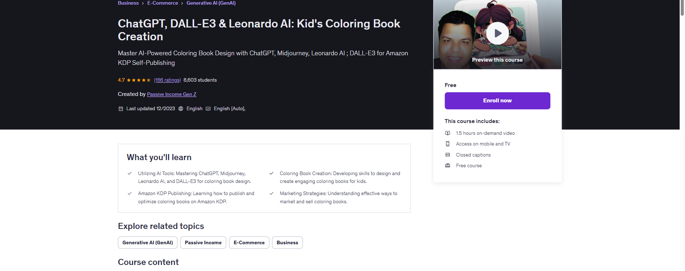Select the Generative AI (GenAI) topic chip
The height and width of the screenshot is (271, 685).
pyautogui.click(x=148, y=242)
